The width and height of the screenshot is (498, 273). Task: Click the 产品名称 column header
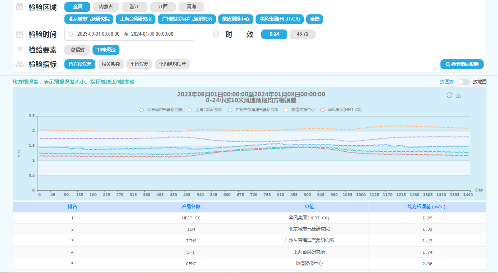coord(191,207)
